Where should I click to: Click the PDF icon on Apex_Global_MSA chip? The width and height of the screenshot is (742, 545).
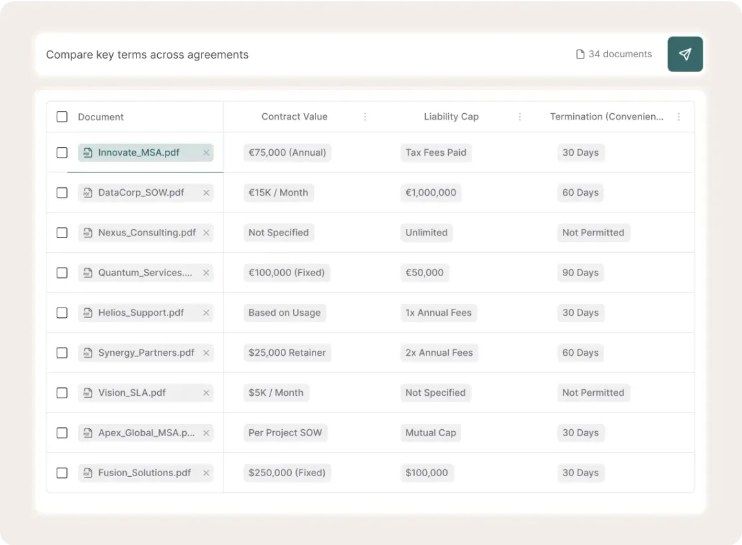[88, 432]
